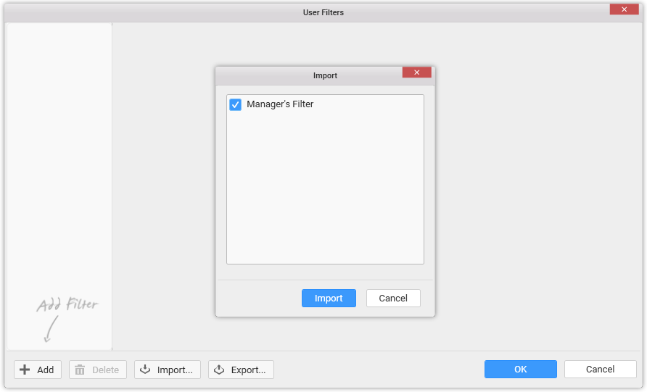Click the download-tray icon beside Import...
This screenshot has height=392, width=647.
tap(145, 370)
